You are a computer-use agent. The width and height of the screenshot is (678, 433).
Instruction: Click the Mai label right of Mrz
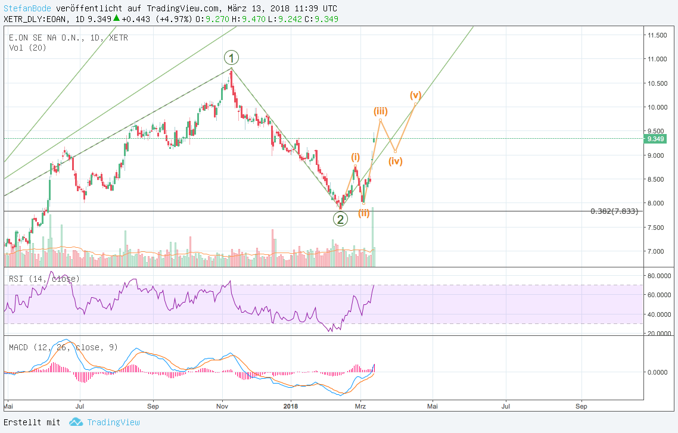(x=433, y=406)
